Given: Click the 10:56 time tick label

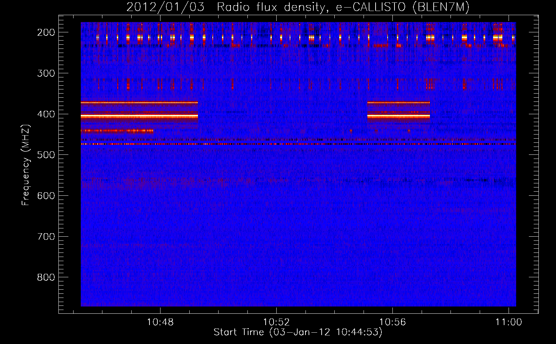Looking at the screenshot, I should click(x=392, y=322).
